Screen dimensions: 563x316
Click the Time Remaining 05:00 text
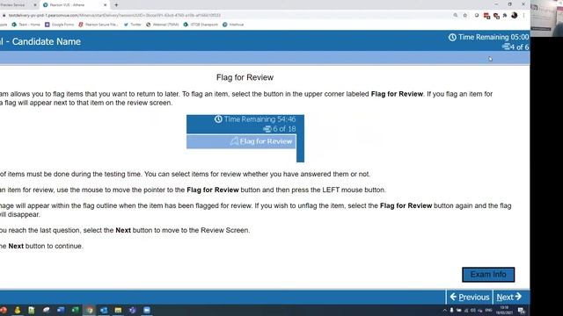coord(494,37)
